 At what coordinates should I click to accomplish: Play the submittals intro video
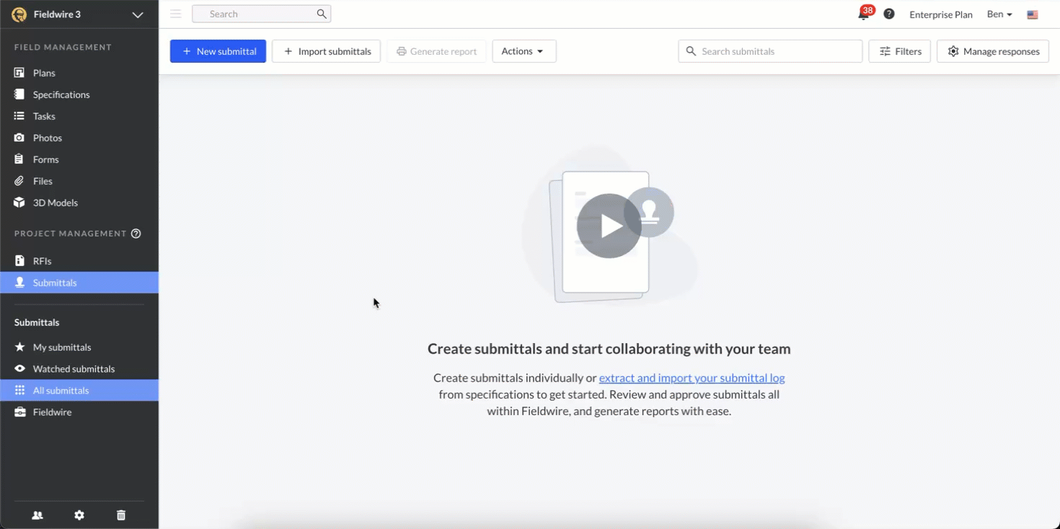click(x=609, y=226)
